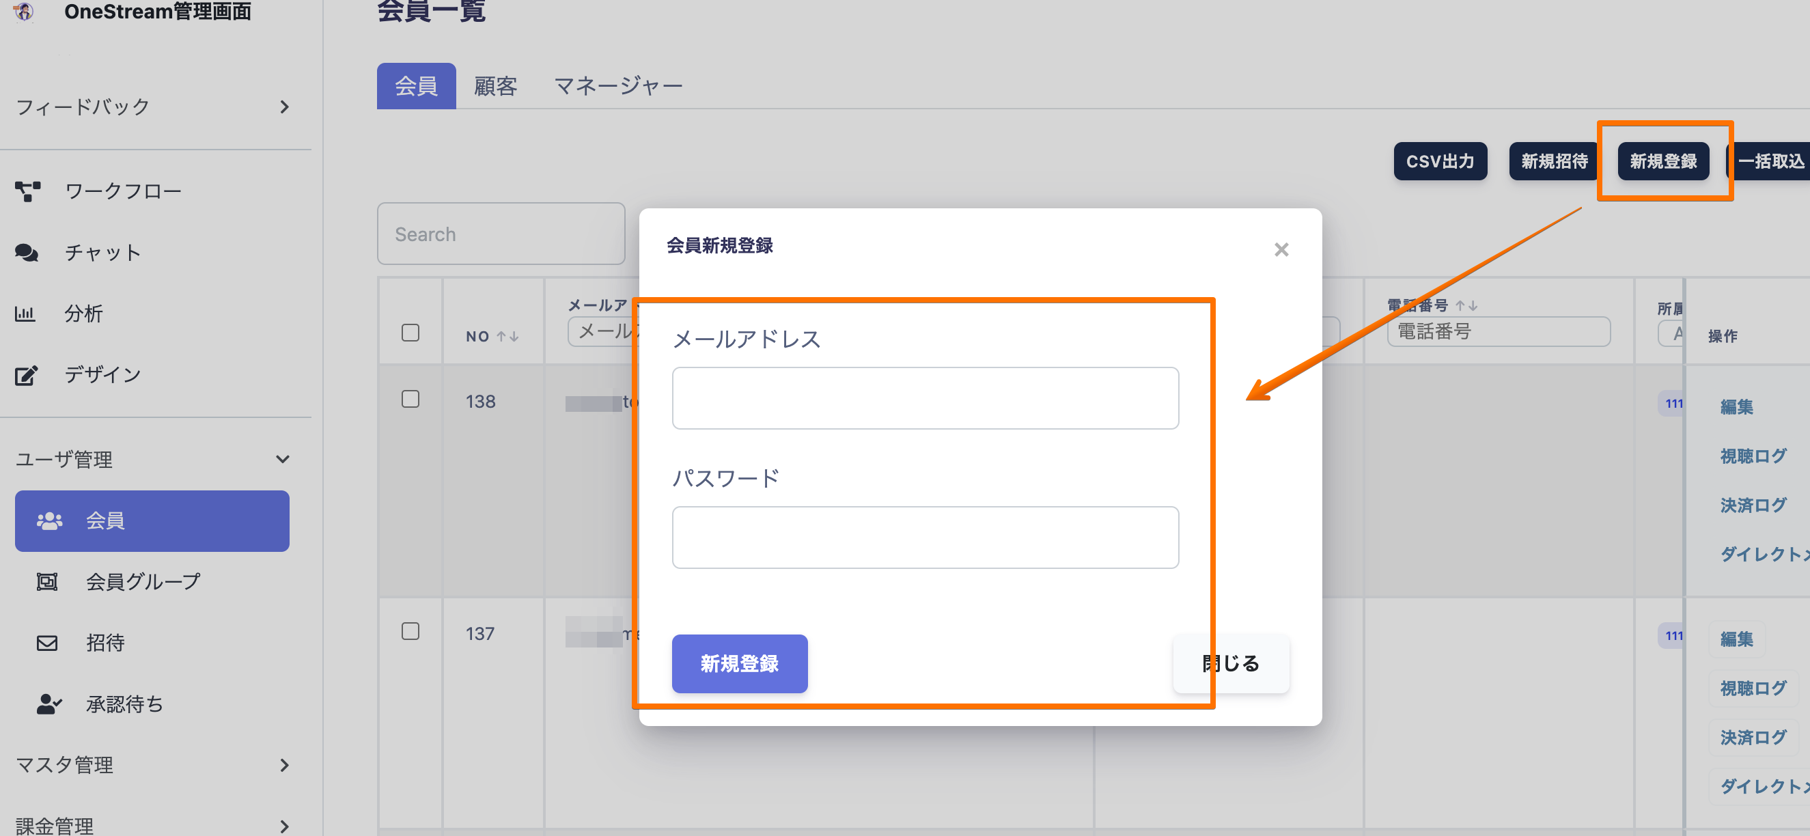Click the approval-pending user check icon
Viewport: 1810px width, 836px height.
pos(48,704)
